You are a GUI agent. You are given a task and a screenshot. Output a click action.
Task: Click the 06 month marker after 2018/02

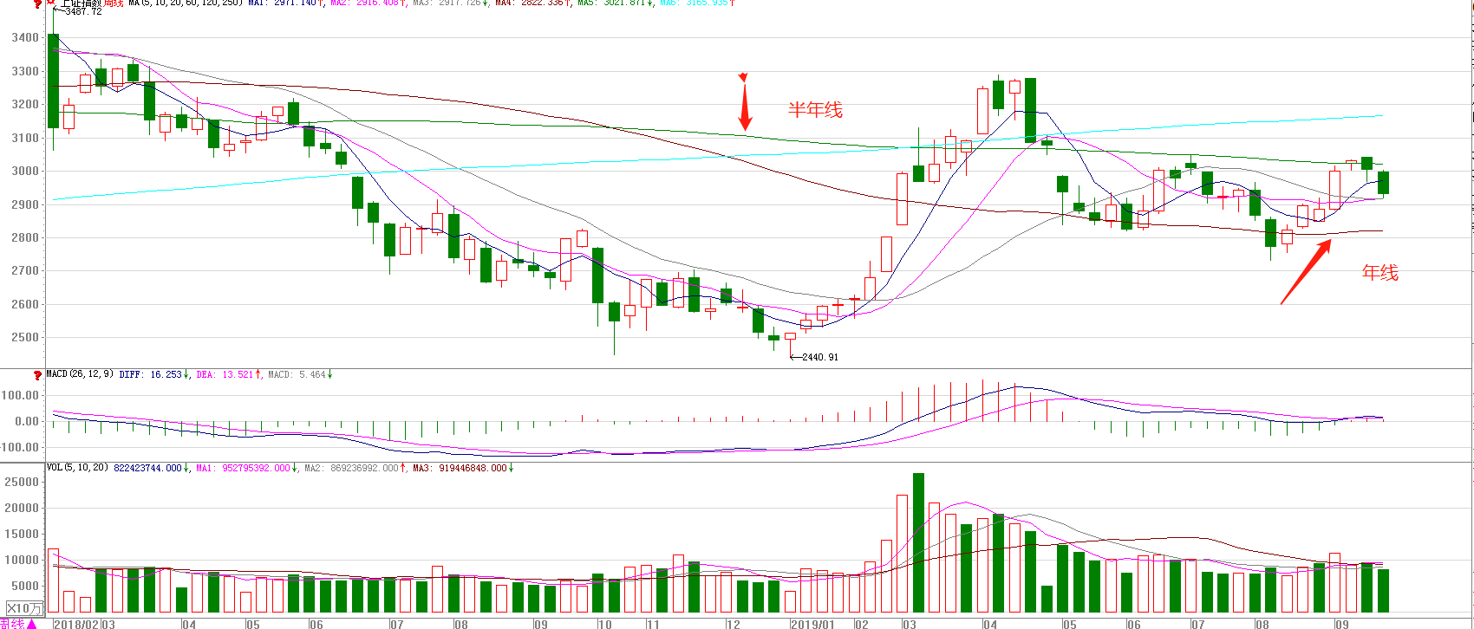316,624
